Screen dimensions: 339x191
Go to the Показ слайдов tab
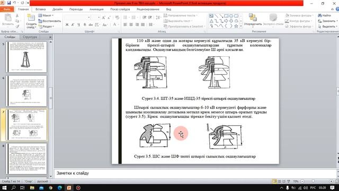(120, 10)
